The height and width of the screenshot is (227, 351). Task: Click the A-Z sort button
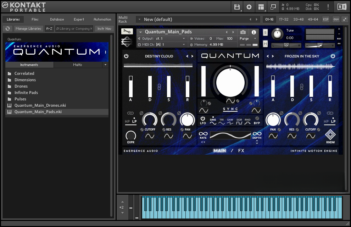pyautogui.click(x=49, y=29)
